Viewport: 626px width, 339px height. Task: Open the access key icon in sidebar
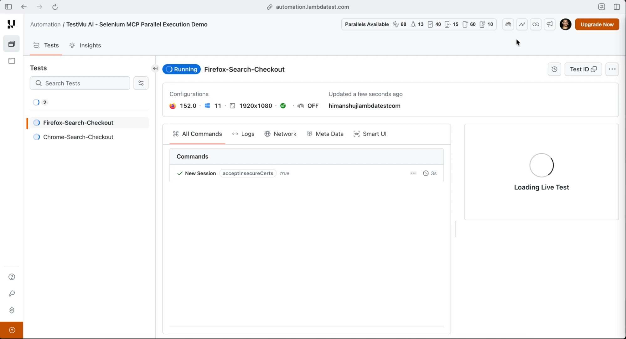12,294
